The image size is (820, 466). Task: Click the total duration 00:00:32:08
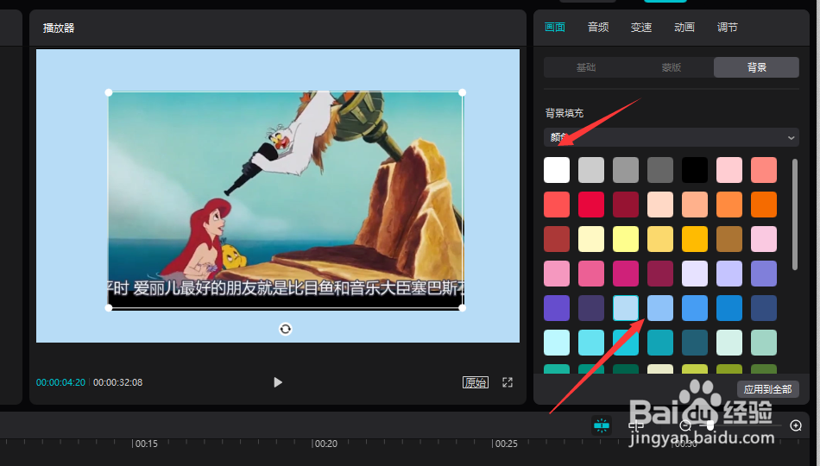(x=117, y=382)
